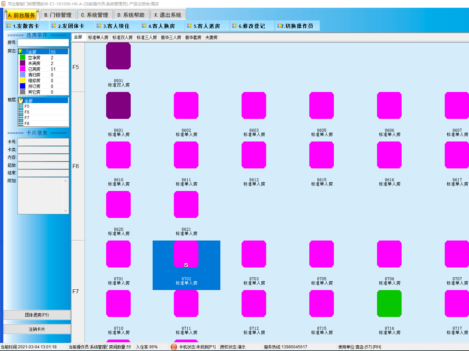Switch to C.系统管理 tab
This screenshot has width=469, height=351.
(x=95, y=15)
